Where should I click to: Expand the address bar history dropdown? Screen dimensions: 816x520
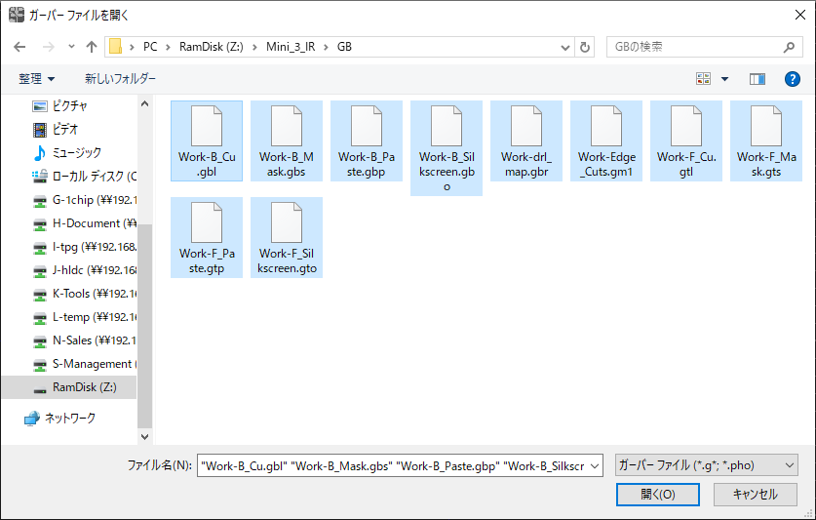(565, 48)
